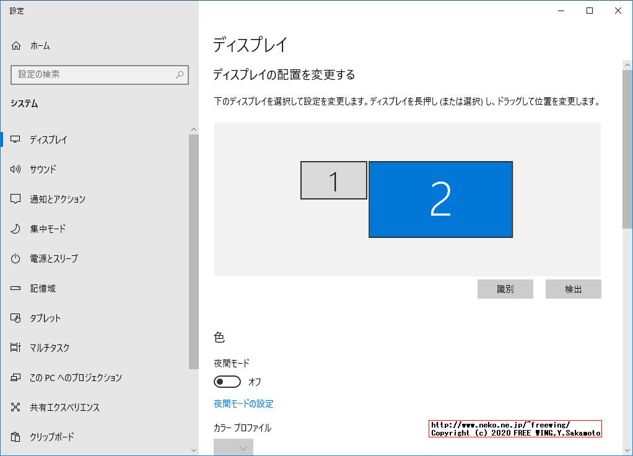Open the カラー プロファイル dropdown

point(234,447)
